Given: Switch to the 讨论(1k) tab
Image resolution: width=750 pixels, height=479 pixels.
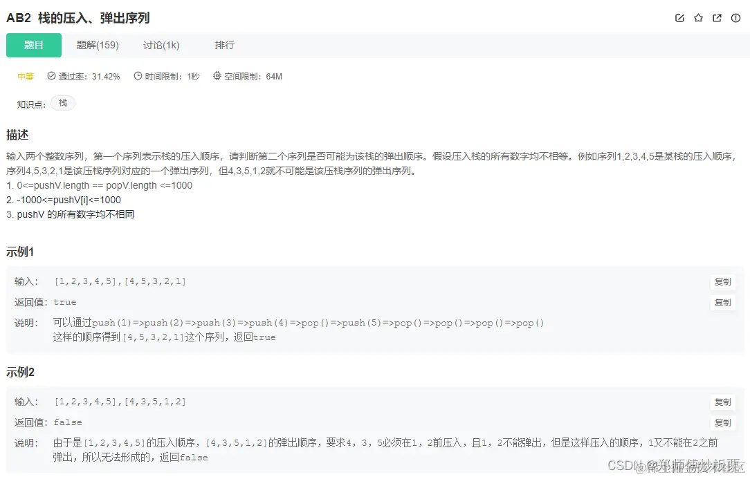Looking at the screenshot, I should click(x=161, y=45).
